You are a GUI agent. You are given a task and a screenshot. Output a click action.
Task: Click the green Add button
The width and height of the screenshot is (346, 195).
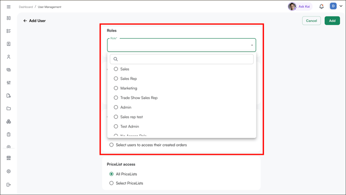(332, 21)
